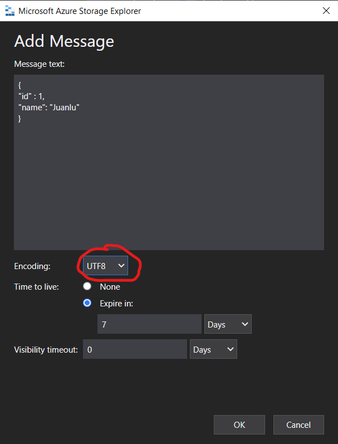Image resolution: width=338 pixels, height=444 pixels.
Task: Click the Visibility timeout field showing 0
Action: 135,350
